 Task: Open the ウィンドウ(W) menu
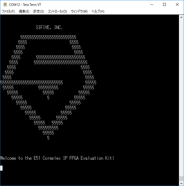point(79,11)
